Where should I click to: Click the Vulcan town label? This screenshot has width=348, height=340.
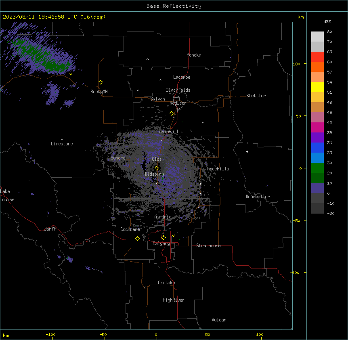(219, 320)
